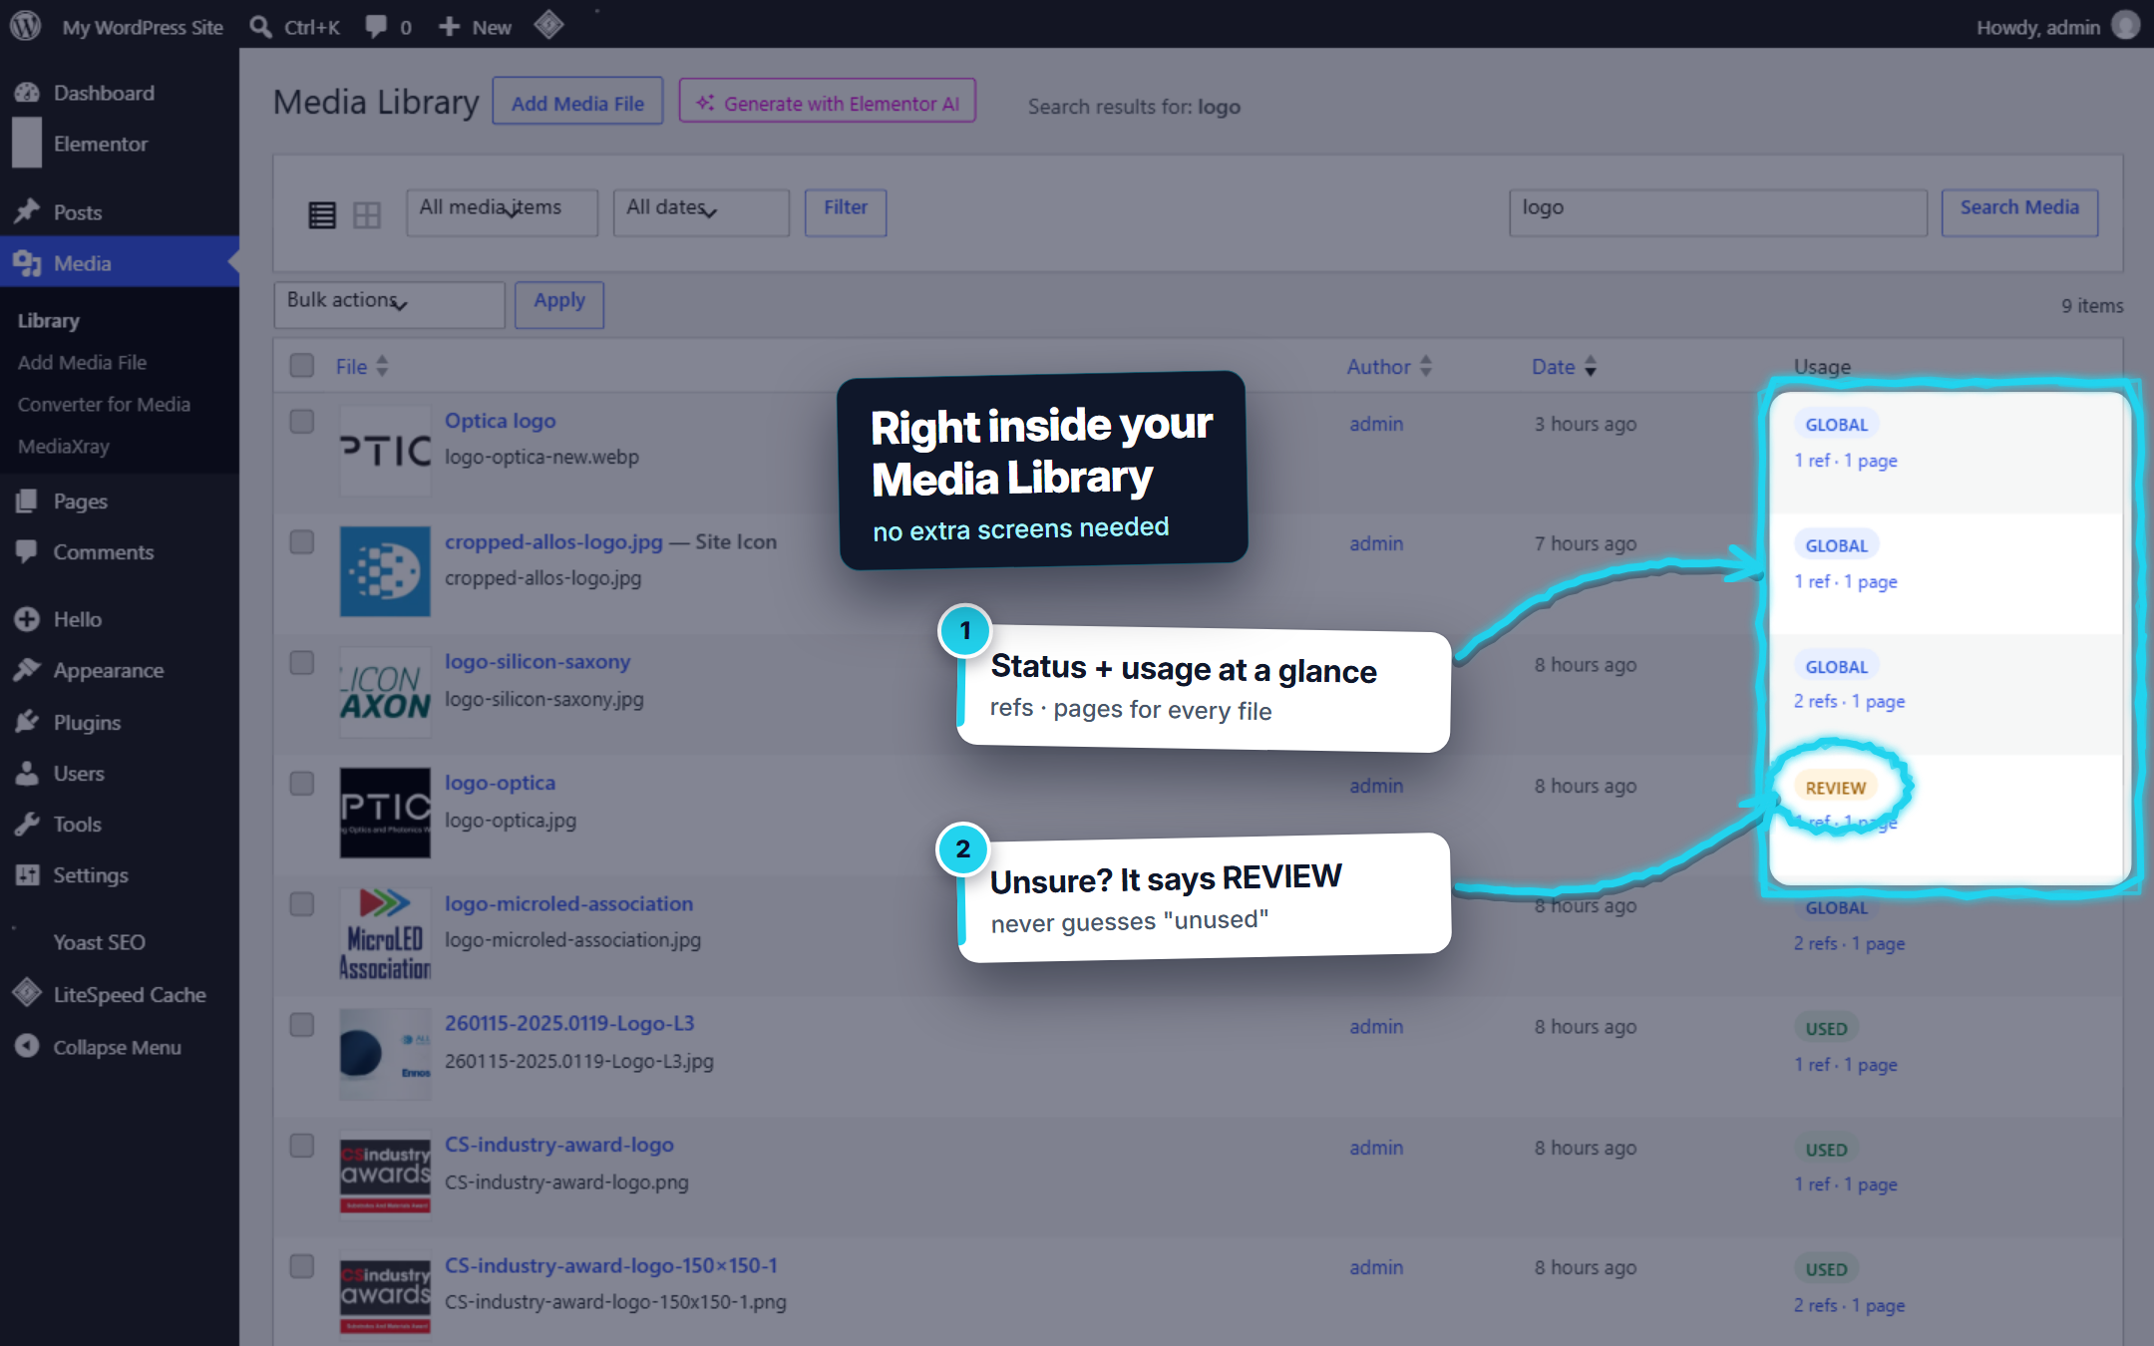Open the All dates dropdown
Screen dimensions: 2154x1346
701,212
